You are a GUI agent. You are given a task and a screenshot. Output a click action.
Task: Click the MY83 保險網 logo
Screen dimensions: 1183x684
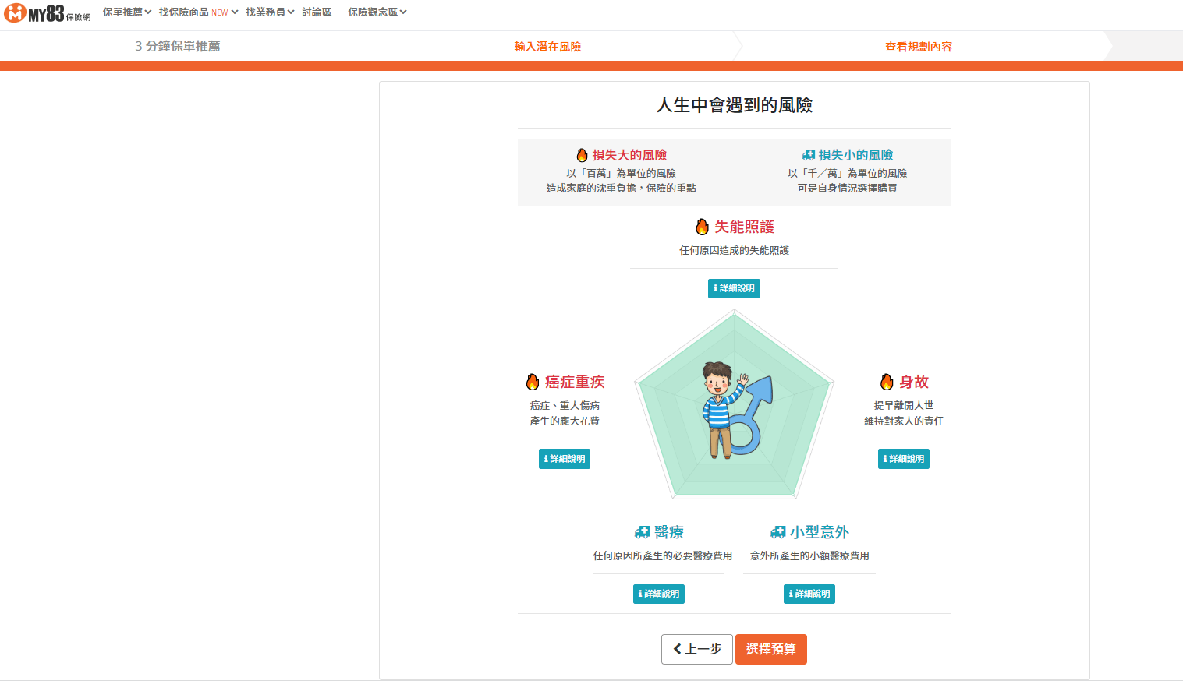tap(48, 12)
